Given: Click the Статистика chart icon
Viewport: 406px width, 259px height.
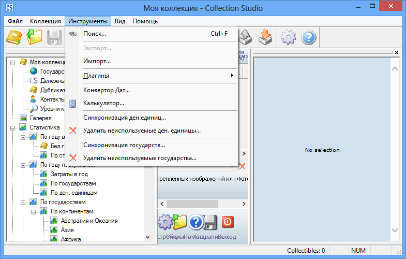Looking at the screenshot, I should pyautogui.click(x=23, y=127).
